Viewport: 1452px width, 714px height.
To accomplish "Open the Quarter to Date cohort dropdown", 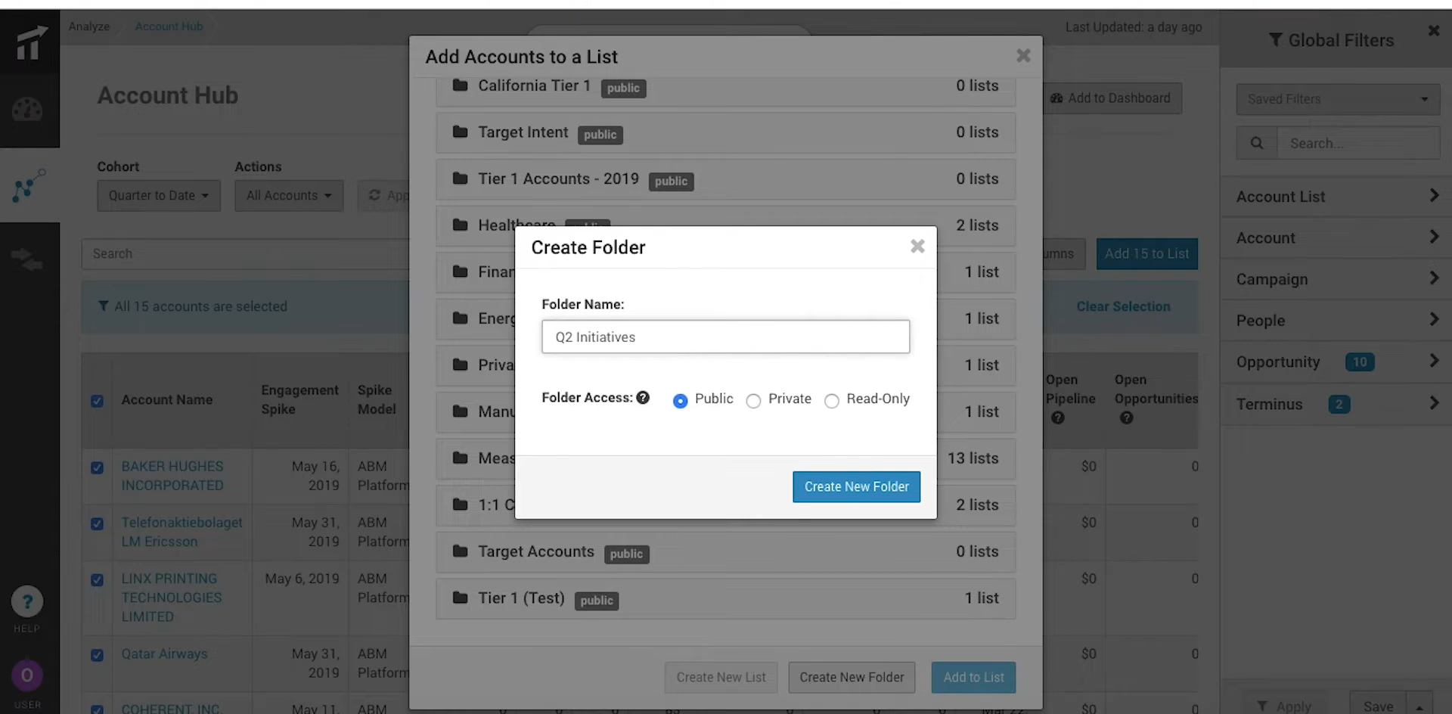I will 158,195.
